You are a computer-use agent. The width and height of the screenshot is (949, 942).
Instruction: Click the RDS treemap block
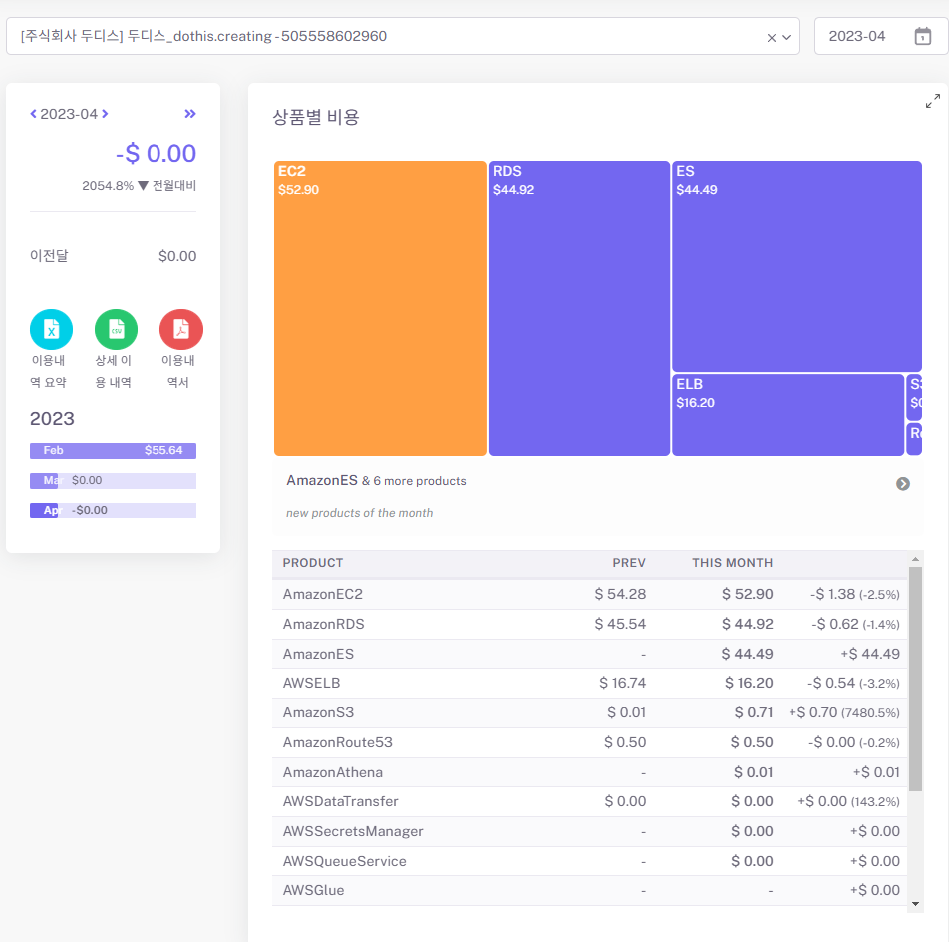click(x=580, y=308)
